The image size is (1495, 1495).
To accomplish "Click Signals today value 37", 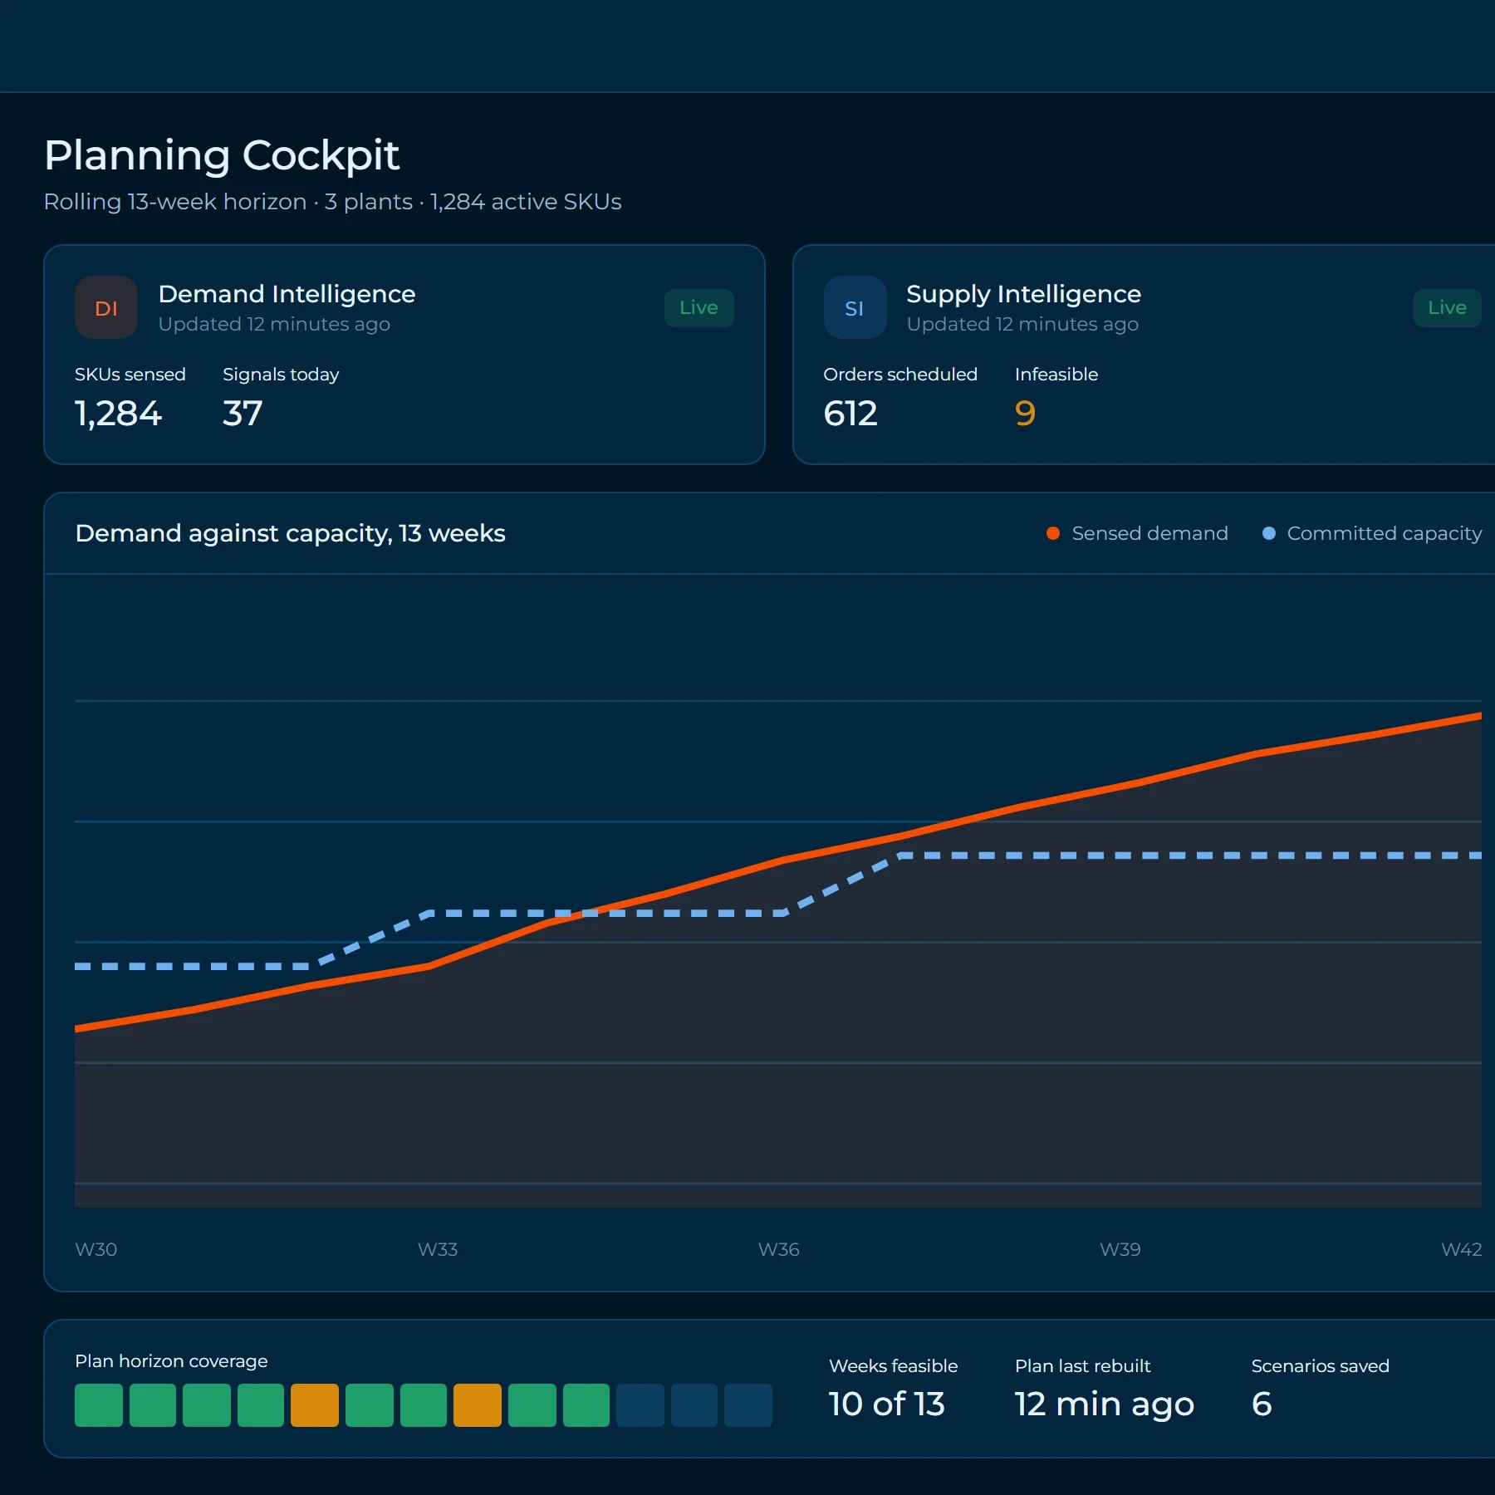I will click(x=243, y=414).
